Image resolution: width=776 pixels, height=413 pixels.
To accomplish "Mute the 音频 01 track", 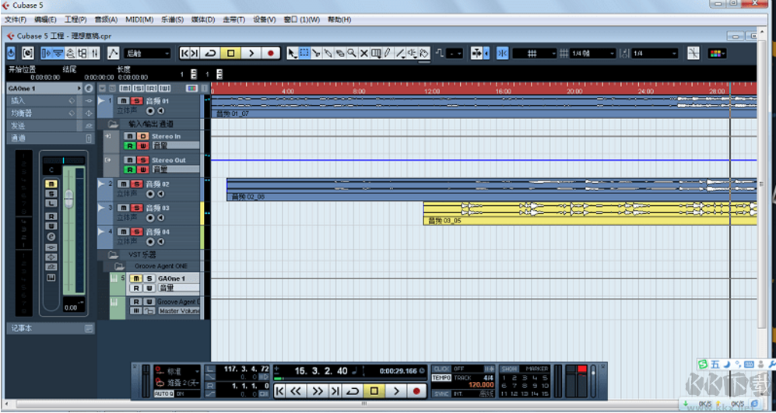I will tap(124, 101).
